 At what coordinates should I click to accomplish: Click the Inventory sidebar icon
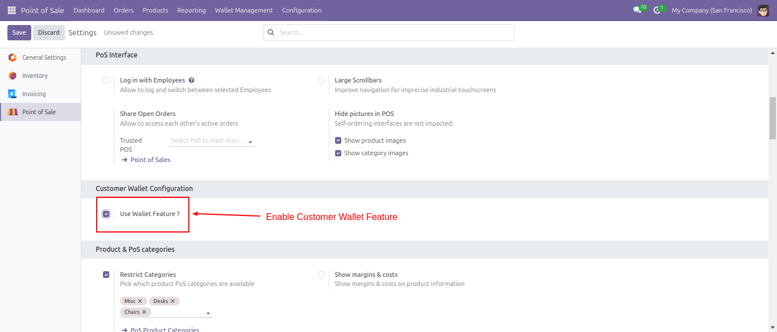pos(13,76)
